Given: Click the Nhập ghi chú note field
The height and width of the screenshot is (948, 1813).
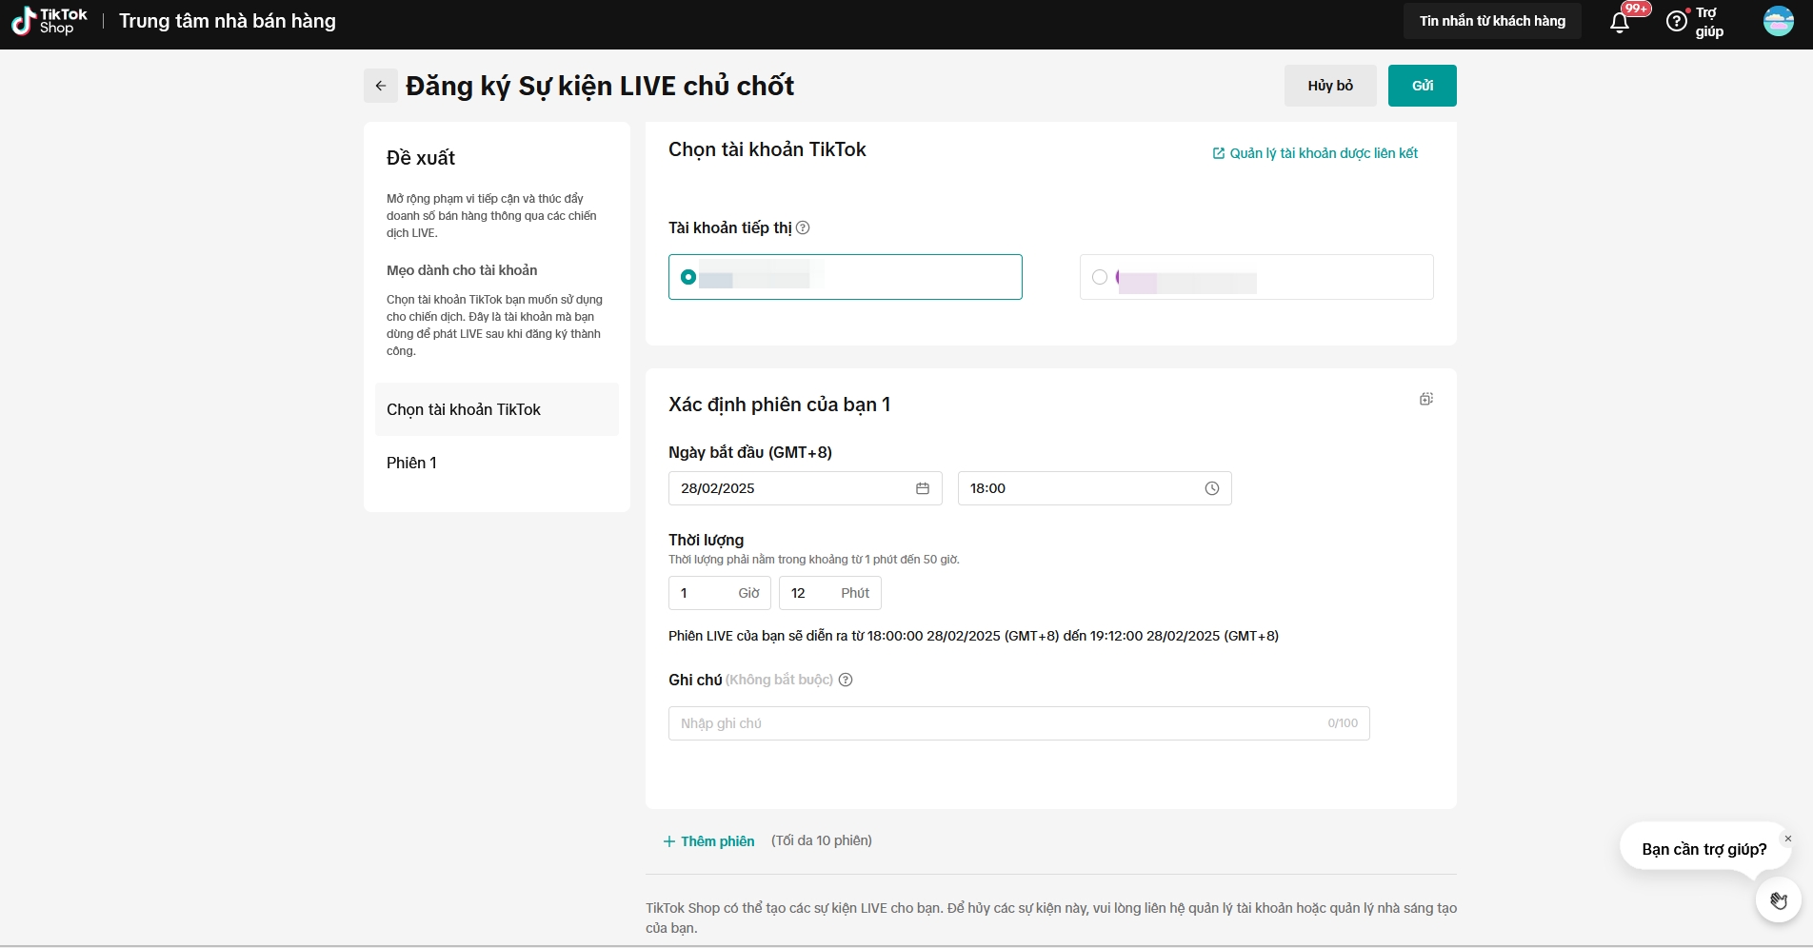Looking at the screenshot, I should 1019,723.
